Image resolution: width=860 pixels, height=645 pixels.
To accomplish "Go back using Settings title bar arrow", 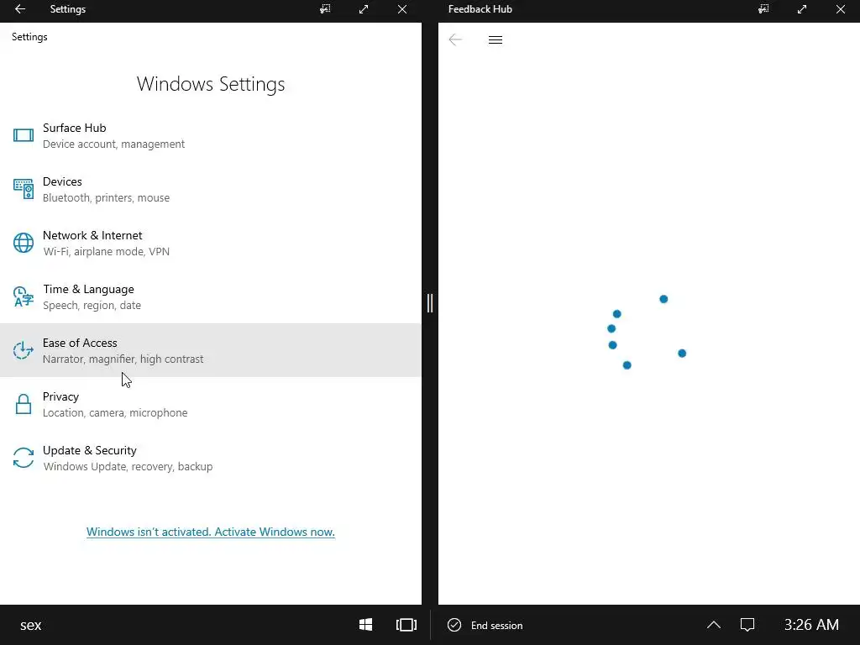I will [20, 9].
